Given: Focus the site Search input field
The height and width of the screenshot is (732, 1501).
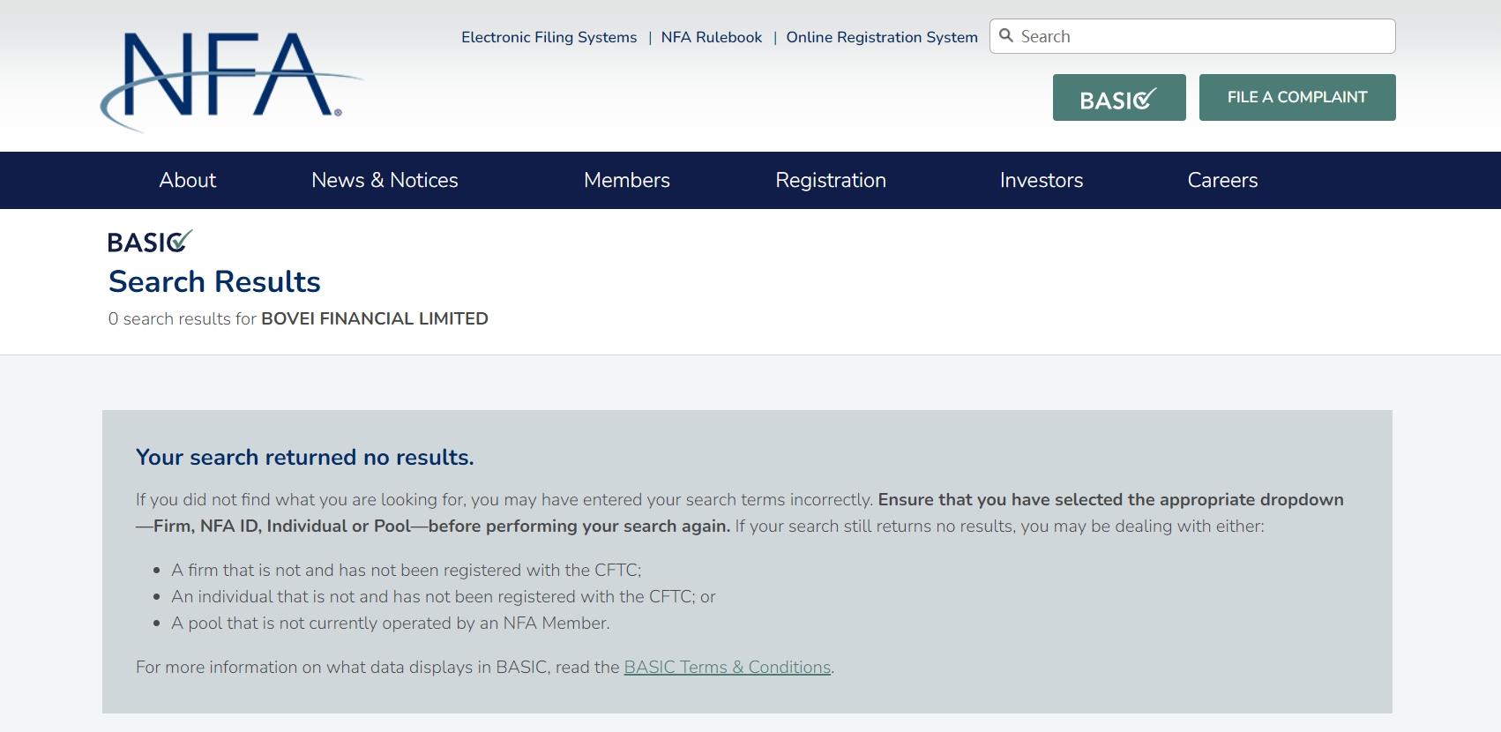Looking at the screenshot, I should [x=1192, y=36].
